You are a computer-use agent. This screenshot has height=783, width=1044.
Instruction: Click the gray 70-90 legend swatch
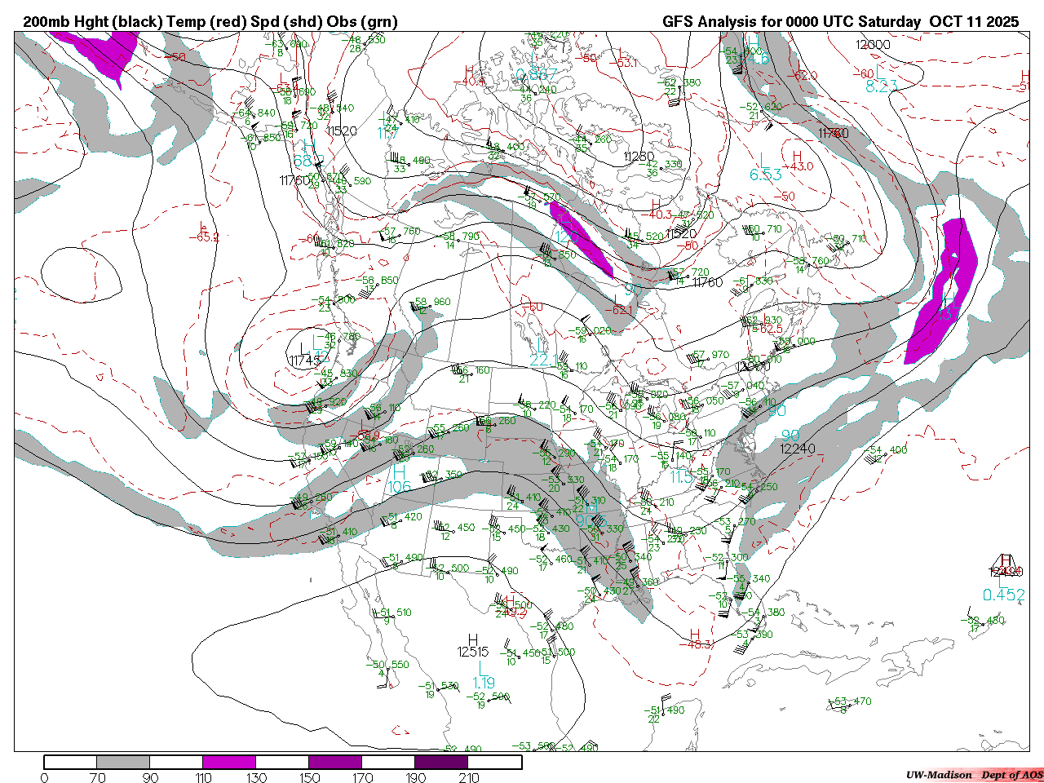[x=123, y=762]
